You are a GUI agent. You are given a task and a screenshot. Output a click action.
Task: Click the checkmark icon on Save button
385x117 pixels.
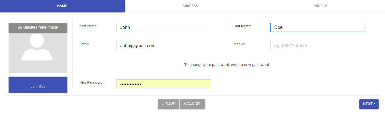tap(163, 104)
